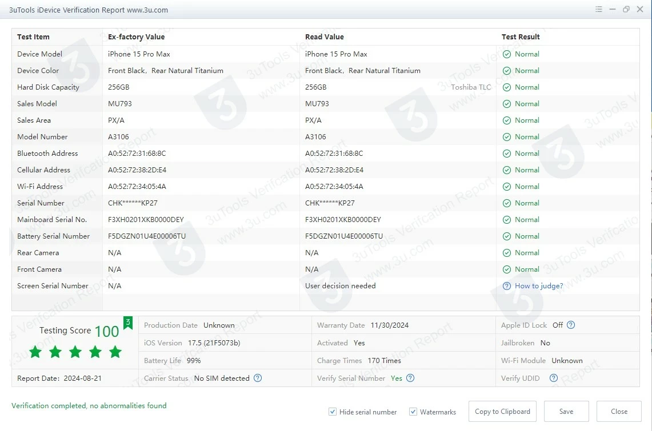Select ex-factory Bluetooth address A0:52:72:31:68:8C
The image size is (652, 431).
(137, 154)
